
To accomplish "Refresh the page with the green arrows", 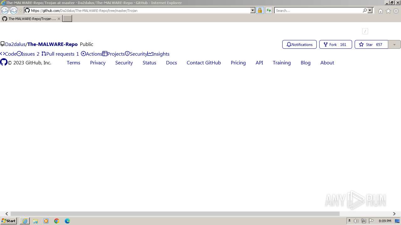I will point(268,10).
